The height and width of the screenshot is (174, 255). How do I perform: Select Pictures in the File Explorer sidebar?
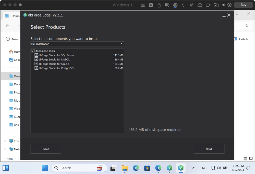point(15,92)
